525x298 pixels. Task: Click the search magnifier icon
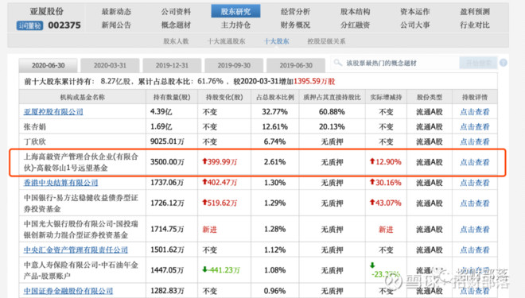pyautogui.click(x=338, y=63)
